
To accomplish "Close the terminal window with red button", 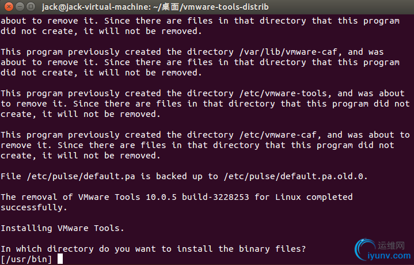I will [x=9, y=6].
